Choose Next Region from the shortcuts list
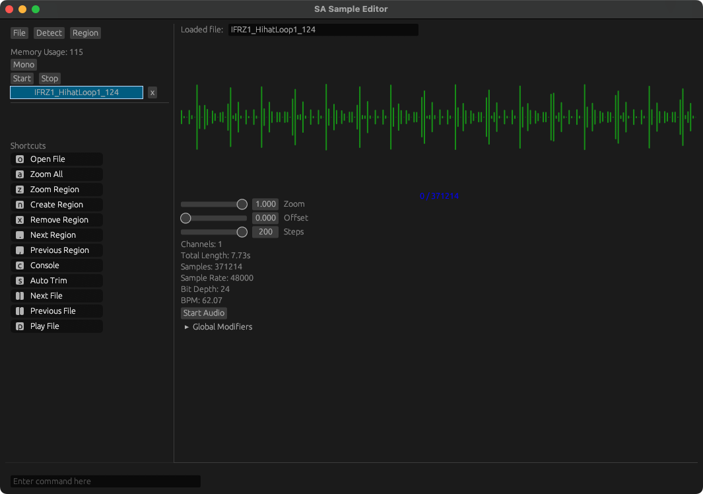The width and height of the screenshot is (703, 494). (x=57, y=235)
